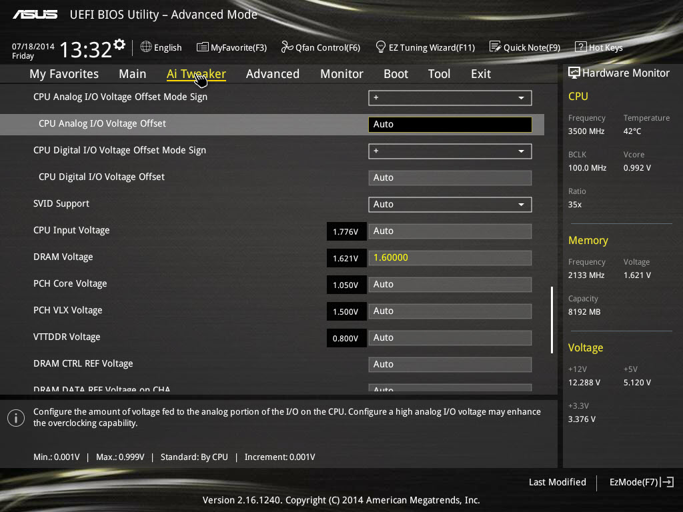Click the CPU Digital I/O Voltage Offset field
Viewport: 683px width, 512px height.
tap(450, 178)
